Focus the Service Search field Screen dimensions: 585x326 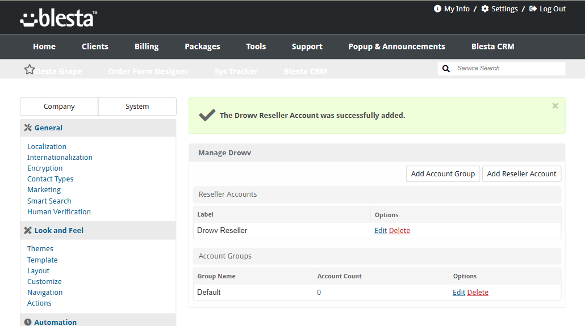(509, 69)
